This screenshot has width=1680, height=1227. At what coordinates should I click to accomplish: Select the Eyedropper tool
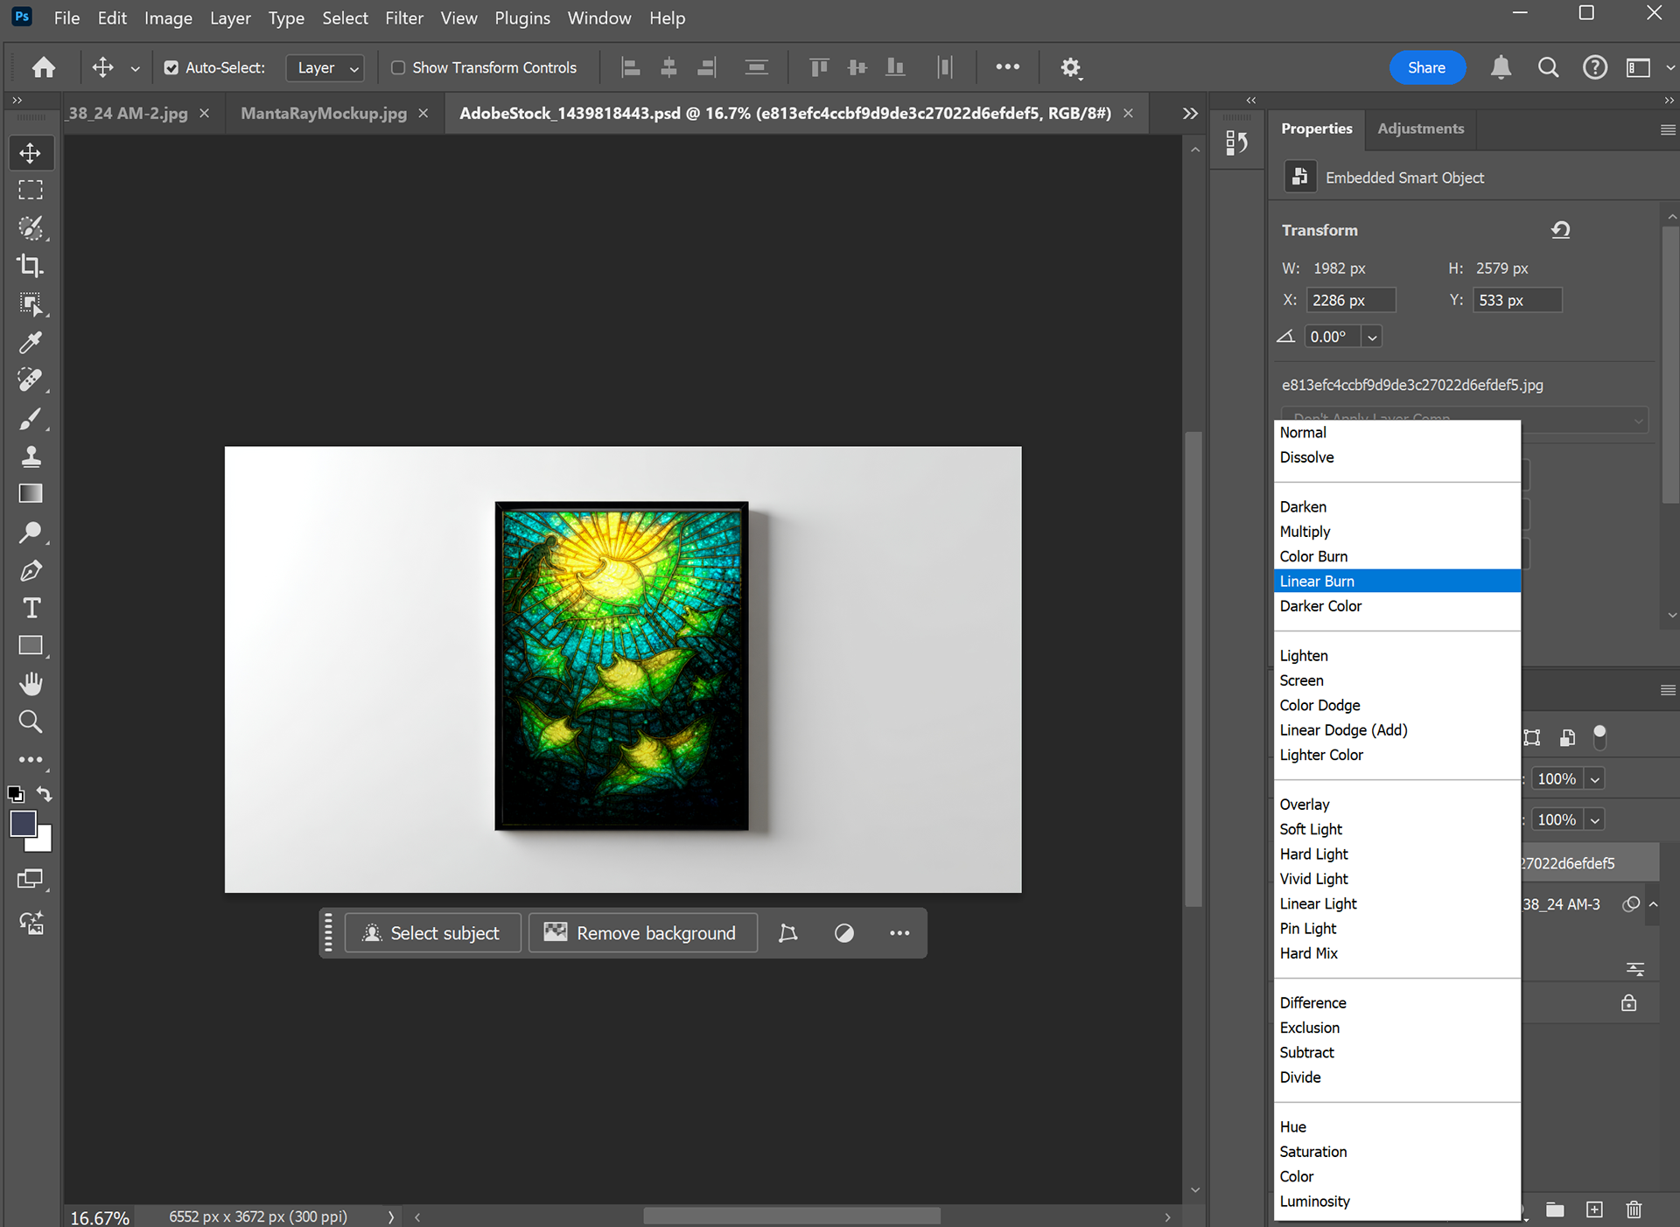pos(31,342)
